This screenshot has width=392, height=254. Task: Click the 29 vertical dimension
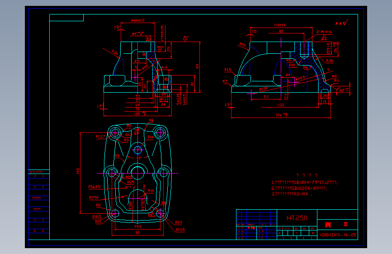pyautogui.click(x=169, y=49)
